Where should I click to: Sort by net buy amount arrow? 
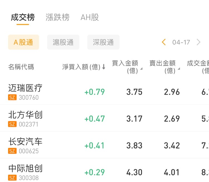[104, 67]
